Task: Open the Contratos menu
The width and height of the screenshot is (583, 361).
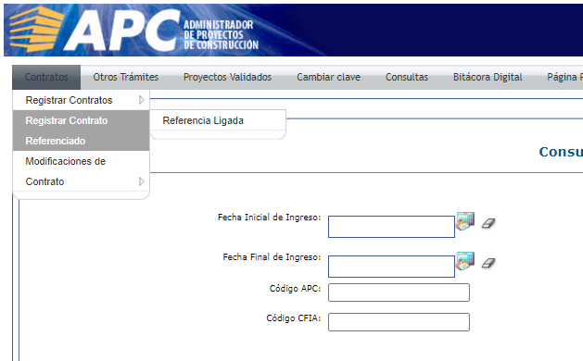Action: point(46,77)
